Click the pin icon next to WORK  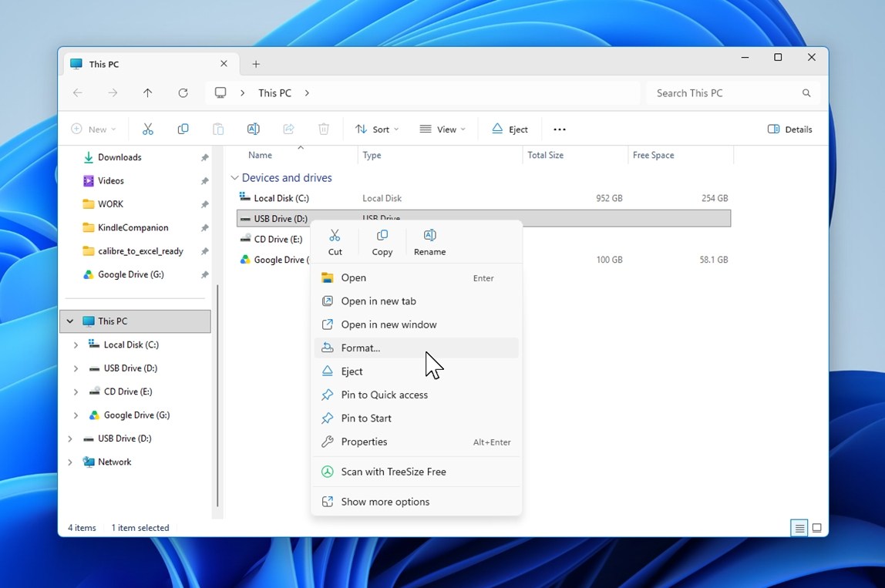(204, 204)
